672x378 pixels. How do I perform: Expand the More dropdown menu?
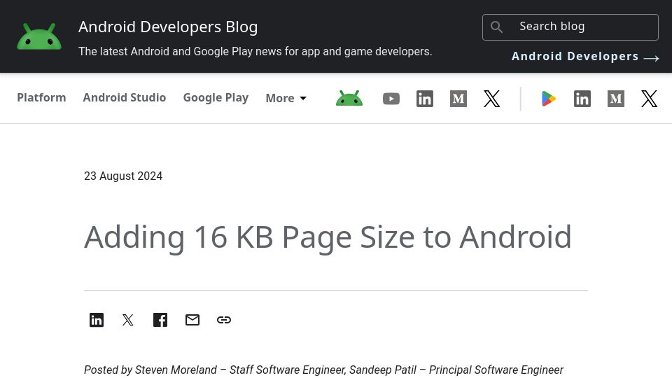click(286, 98)
